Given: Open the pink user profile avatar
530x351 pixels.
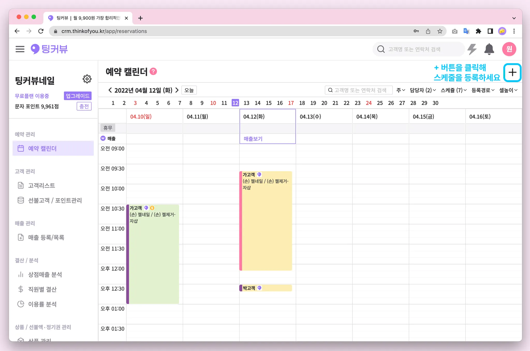Looking at the screenshot, I should click(509, 49).
